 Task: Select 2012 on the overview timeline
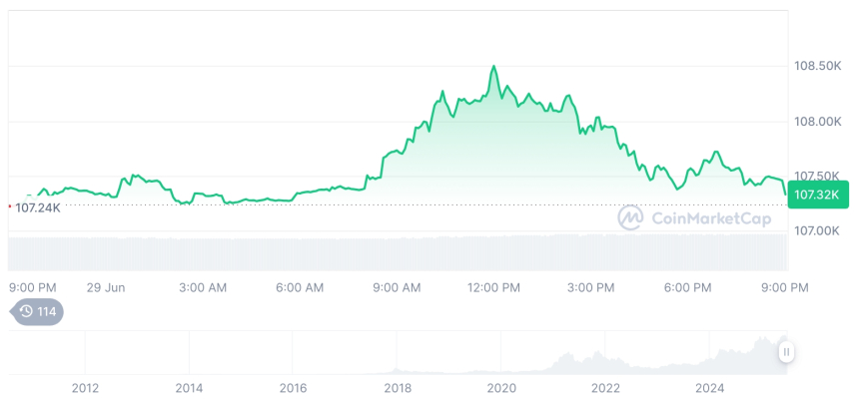point(85,387)
